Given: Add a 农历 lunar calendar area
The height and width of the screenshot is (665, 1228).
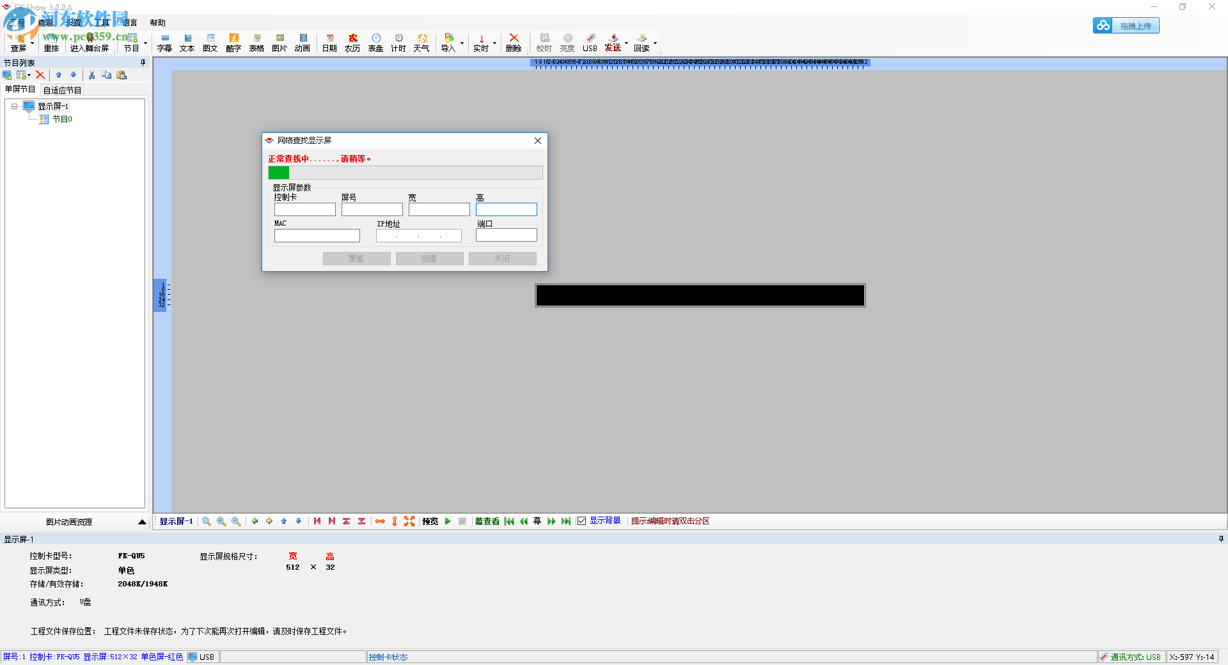Looking at the screenshot, I should pyautogui.click(x=352, y=43).
